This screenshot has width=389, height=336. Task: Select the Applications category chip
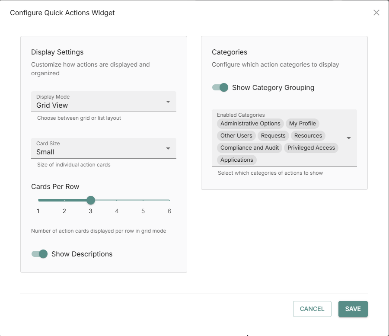[x=236, y=160]
